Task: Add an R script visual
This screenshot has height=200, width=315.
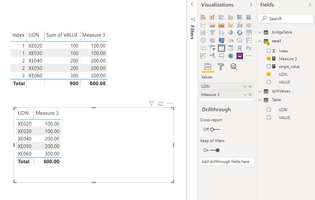Action: coord(240,48)
